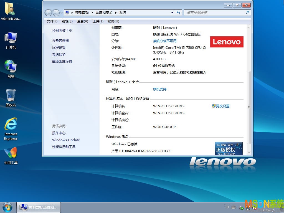Viewport: 284px width, 213px height.
Task: Click the red Lenovo logo image
Action: point(227,42)
